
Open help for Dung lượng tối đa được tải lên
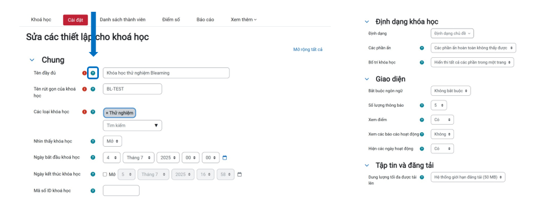point(422,177)
